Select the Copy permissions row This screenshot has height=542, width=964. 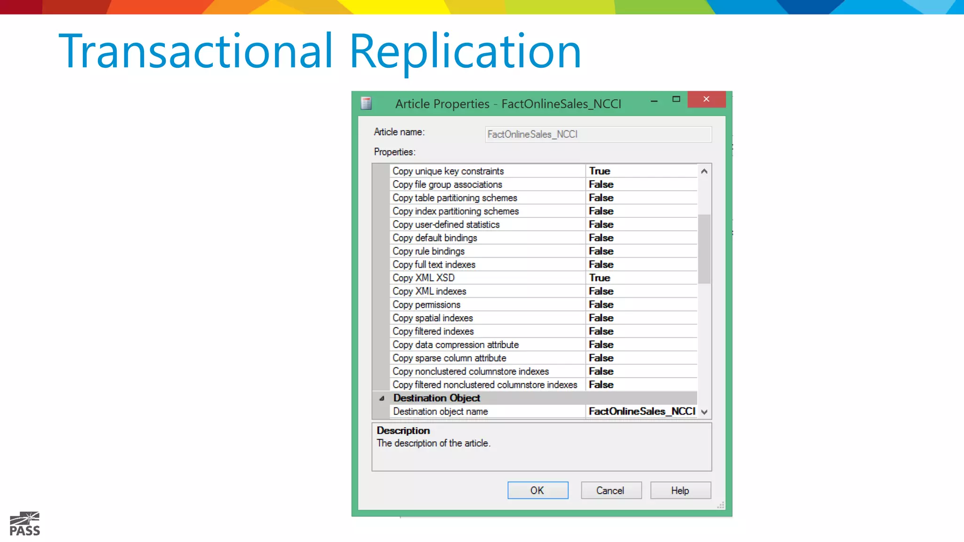(x=544, y=304)
